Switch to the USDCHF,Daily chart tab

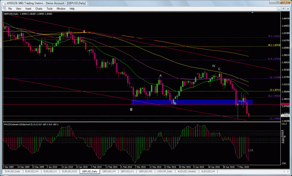[164, 171]
